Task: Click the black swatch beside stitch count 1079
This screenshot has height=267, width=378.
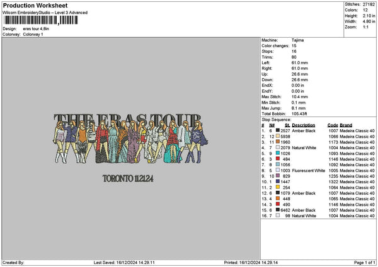Action: tap(278, 193)
